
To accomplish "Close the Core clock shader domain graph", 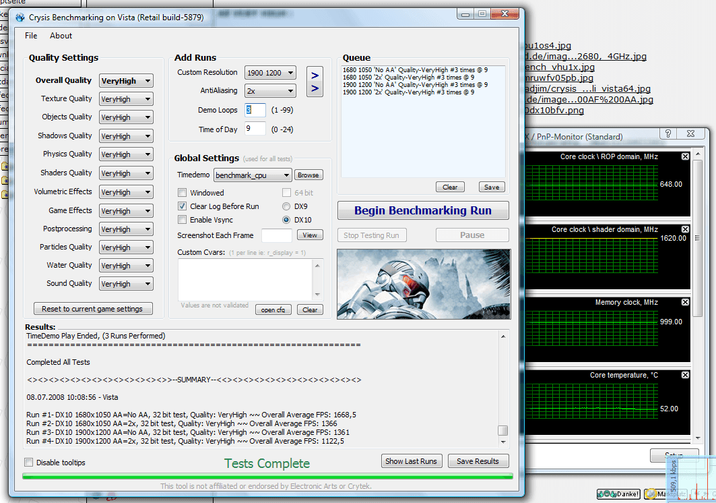I will (685, 229).
